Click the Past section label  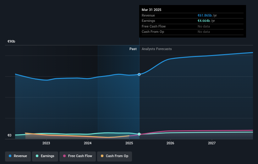pyautogui.click(x=133, y=49)
